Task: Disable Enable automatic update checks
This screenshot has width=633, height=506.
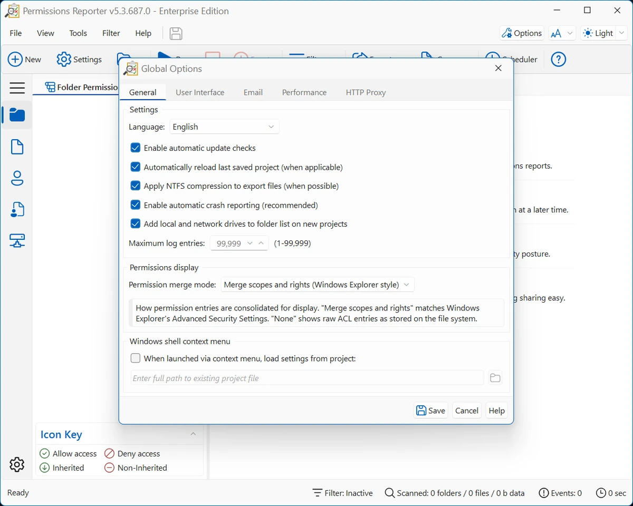Action: click(136, 148)
